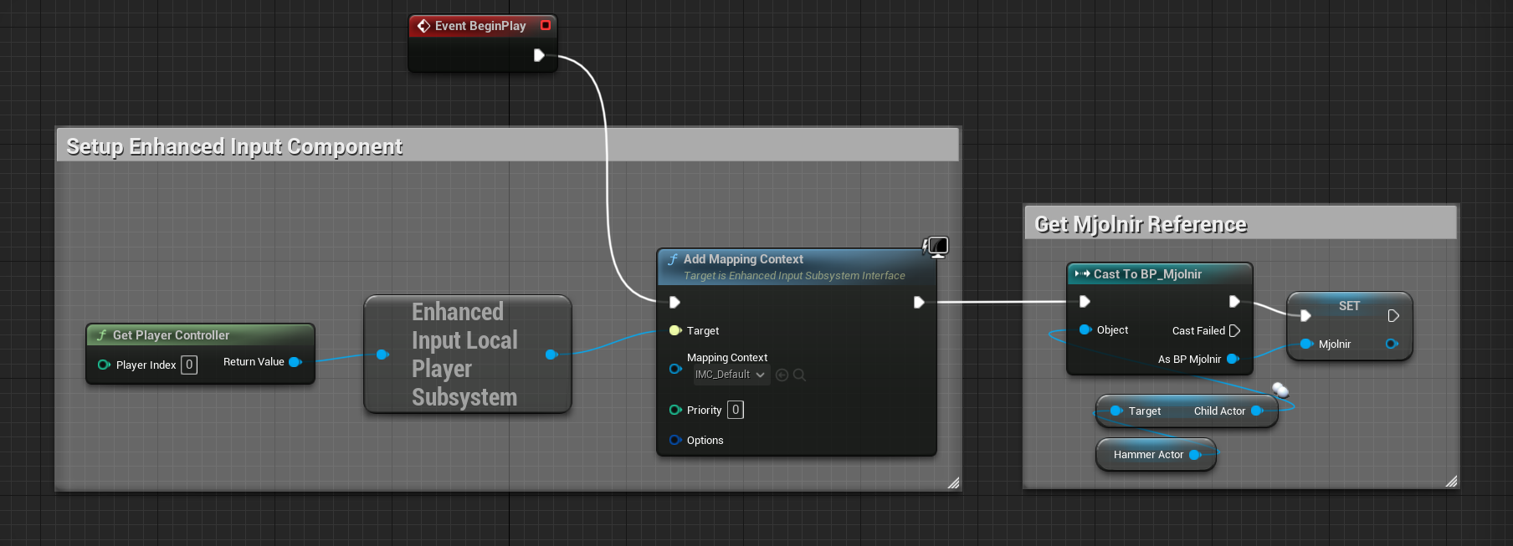Click the resize handle of Get Mjolnir Reference comment

pos(1451,481)
